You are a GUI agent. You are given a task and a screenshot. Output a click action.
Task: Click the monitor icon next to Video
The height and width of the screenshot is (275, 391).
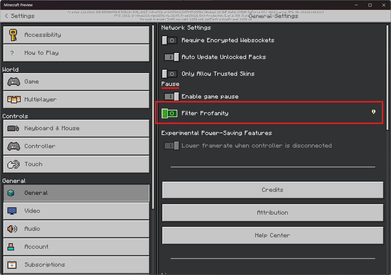coord(12,211)
